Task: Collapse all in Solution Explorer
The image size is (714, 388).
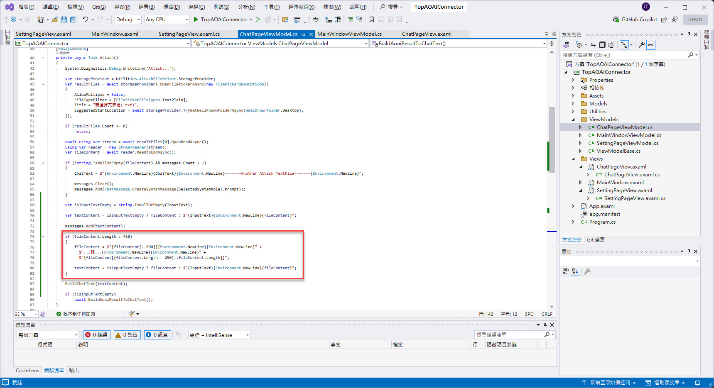Action: (602, 45)
